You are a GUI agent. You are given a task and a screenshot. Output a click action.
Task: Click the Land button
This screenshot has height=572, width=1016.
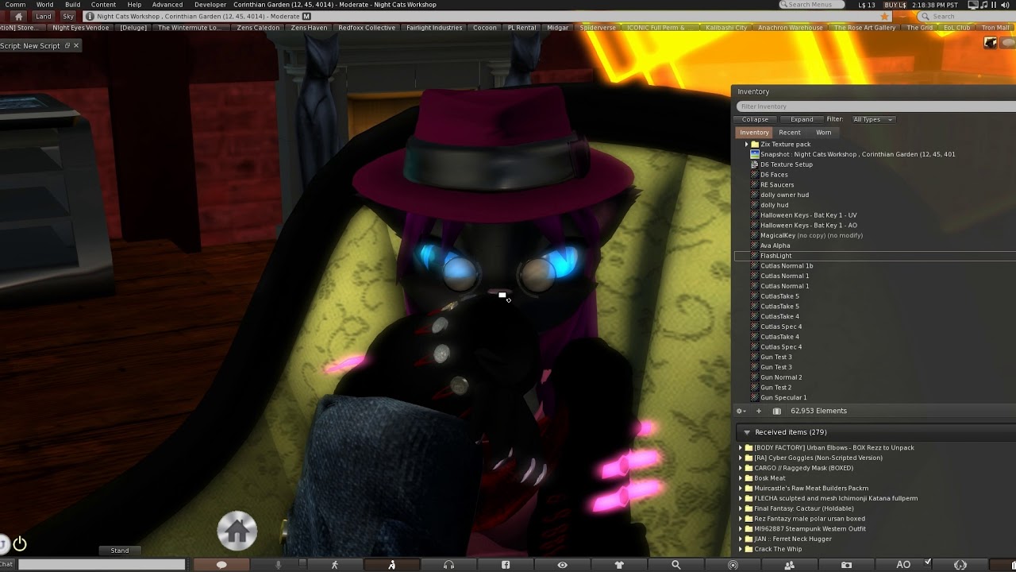[x=44, y=16]
